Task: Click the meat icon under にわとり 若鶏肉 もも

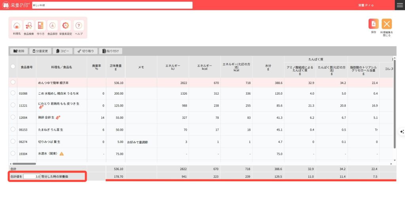Action: point(41,107)
